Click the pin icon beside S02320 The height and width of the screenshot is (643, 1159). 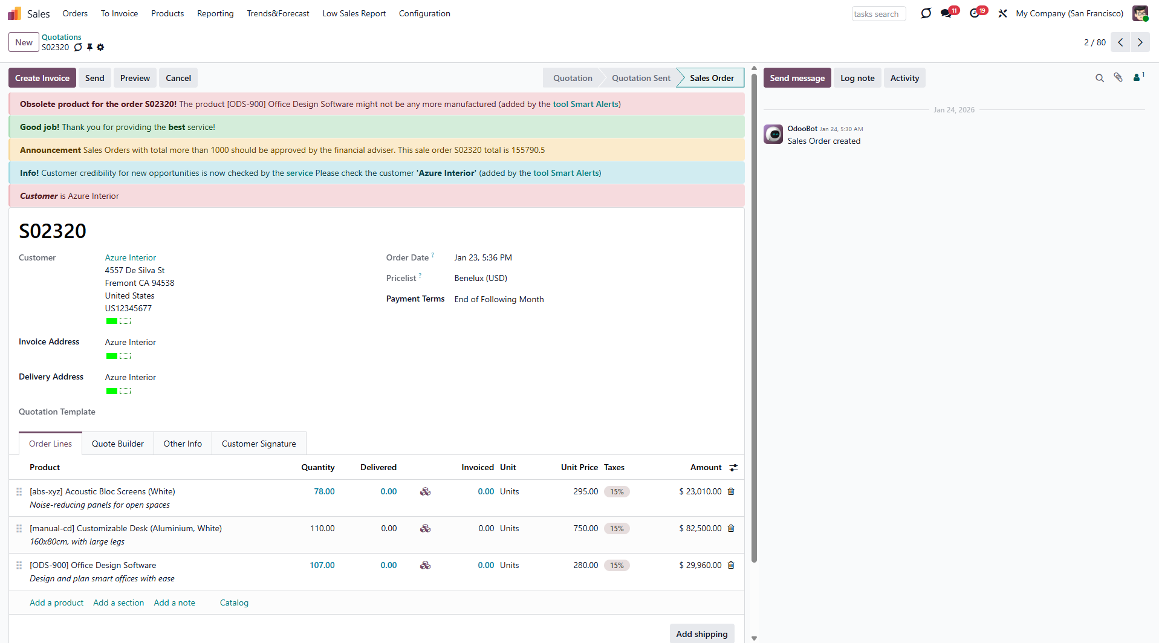[89, 47]
